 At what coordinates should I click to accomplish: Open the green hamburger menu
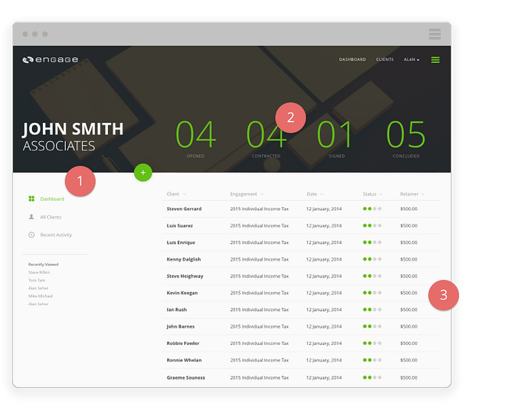pos(435,59)
